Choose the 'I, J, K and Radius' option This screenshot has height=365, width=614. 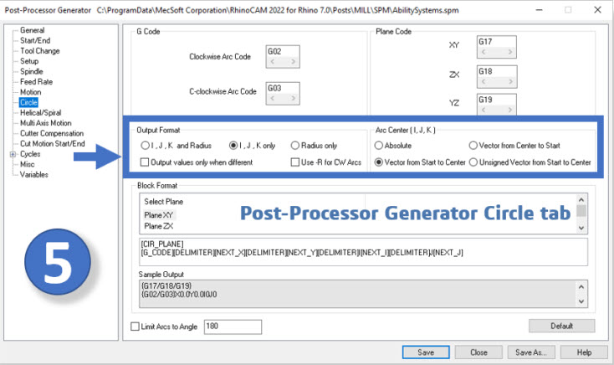point(146,146)
